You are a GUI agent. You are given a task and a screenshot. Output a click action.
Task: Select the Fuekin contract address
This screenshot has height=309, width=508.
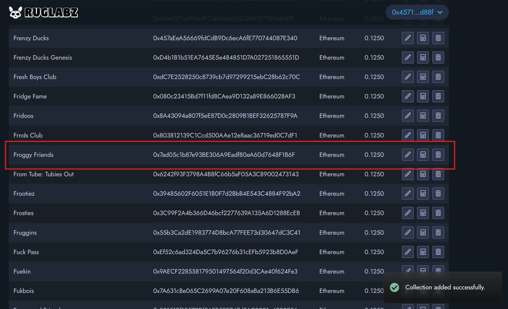point(225,271)
